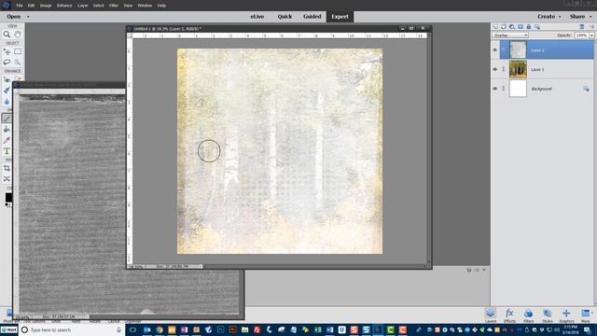Click the Open button
Image resolution: width=597 pixels, height=336 pixels.
(14, 17)
